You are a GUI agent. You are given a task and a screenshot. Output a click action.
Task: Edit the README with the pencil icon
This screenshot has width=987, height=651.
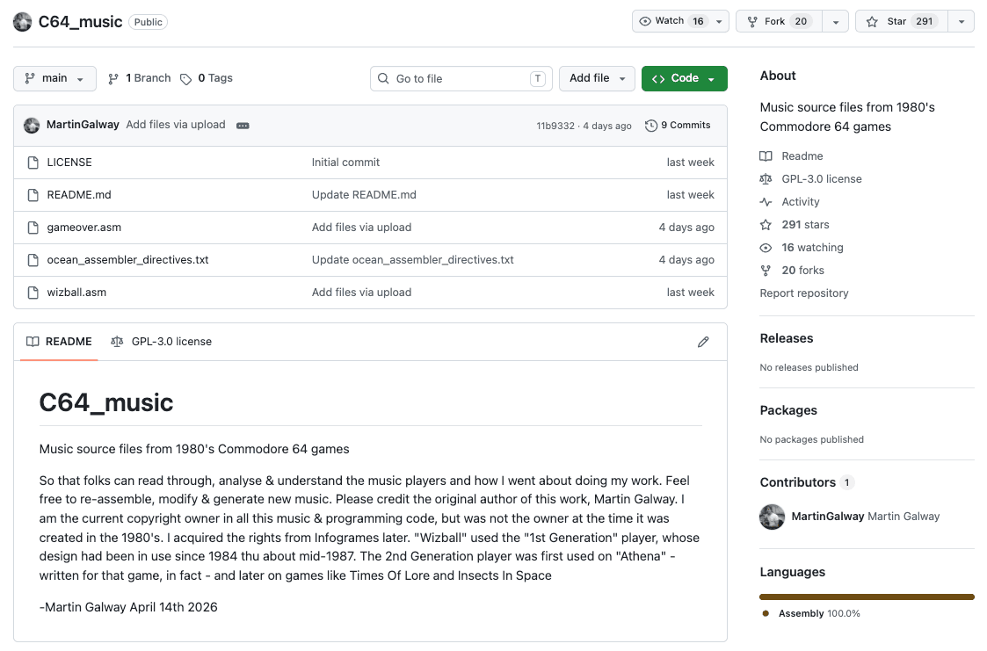point(703,342)
